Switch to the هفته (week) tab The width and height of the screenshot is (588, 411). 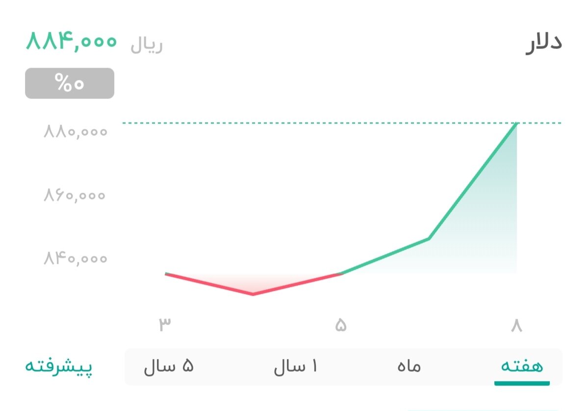[522, 366]
